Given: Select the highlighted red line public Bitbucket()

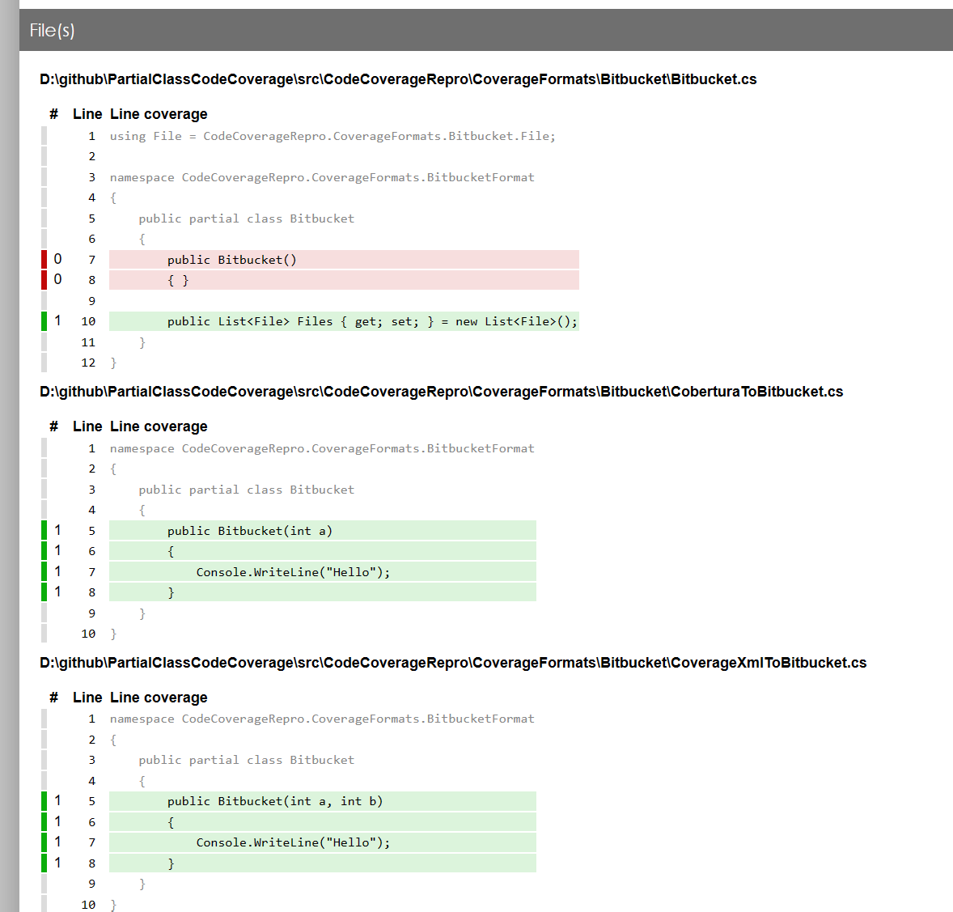Looking at the screenshot, I should tap(324, 259).
